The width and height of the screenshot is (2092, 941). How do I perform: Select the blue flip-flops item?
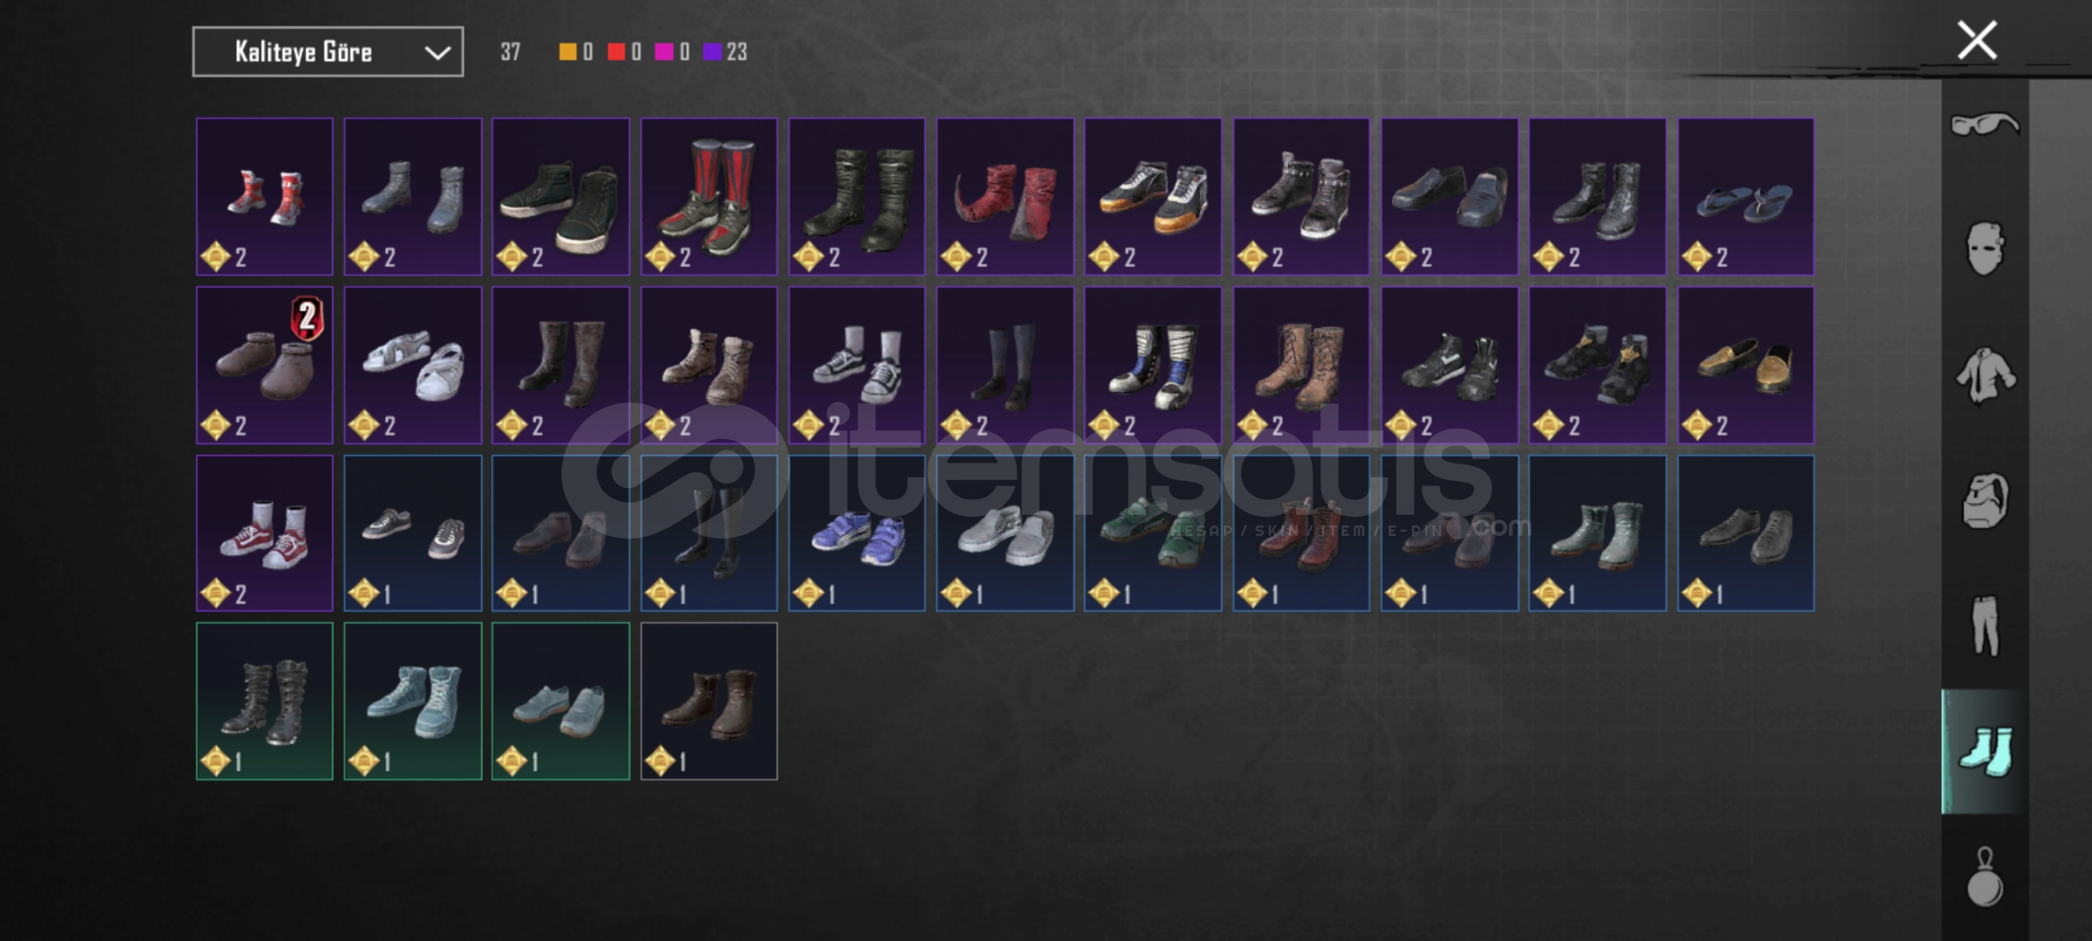(x=1746, y=197)
